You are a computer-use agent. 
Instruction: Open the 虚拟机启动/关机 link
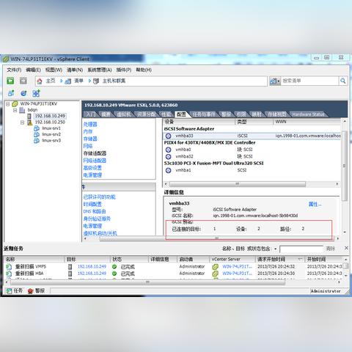click(100, 233)
